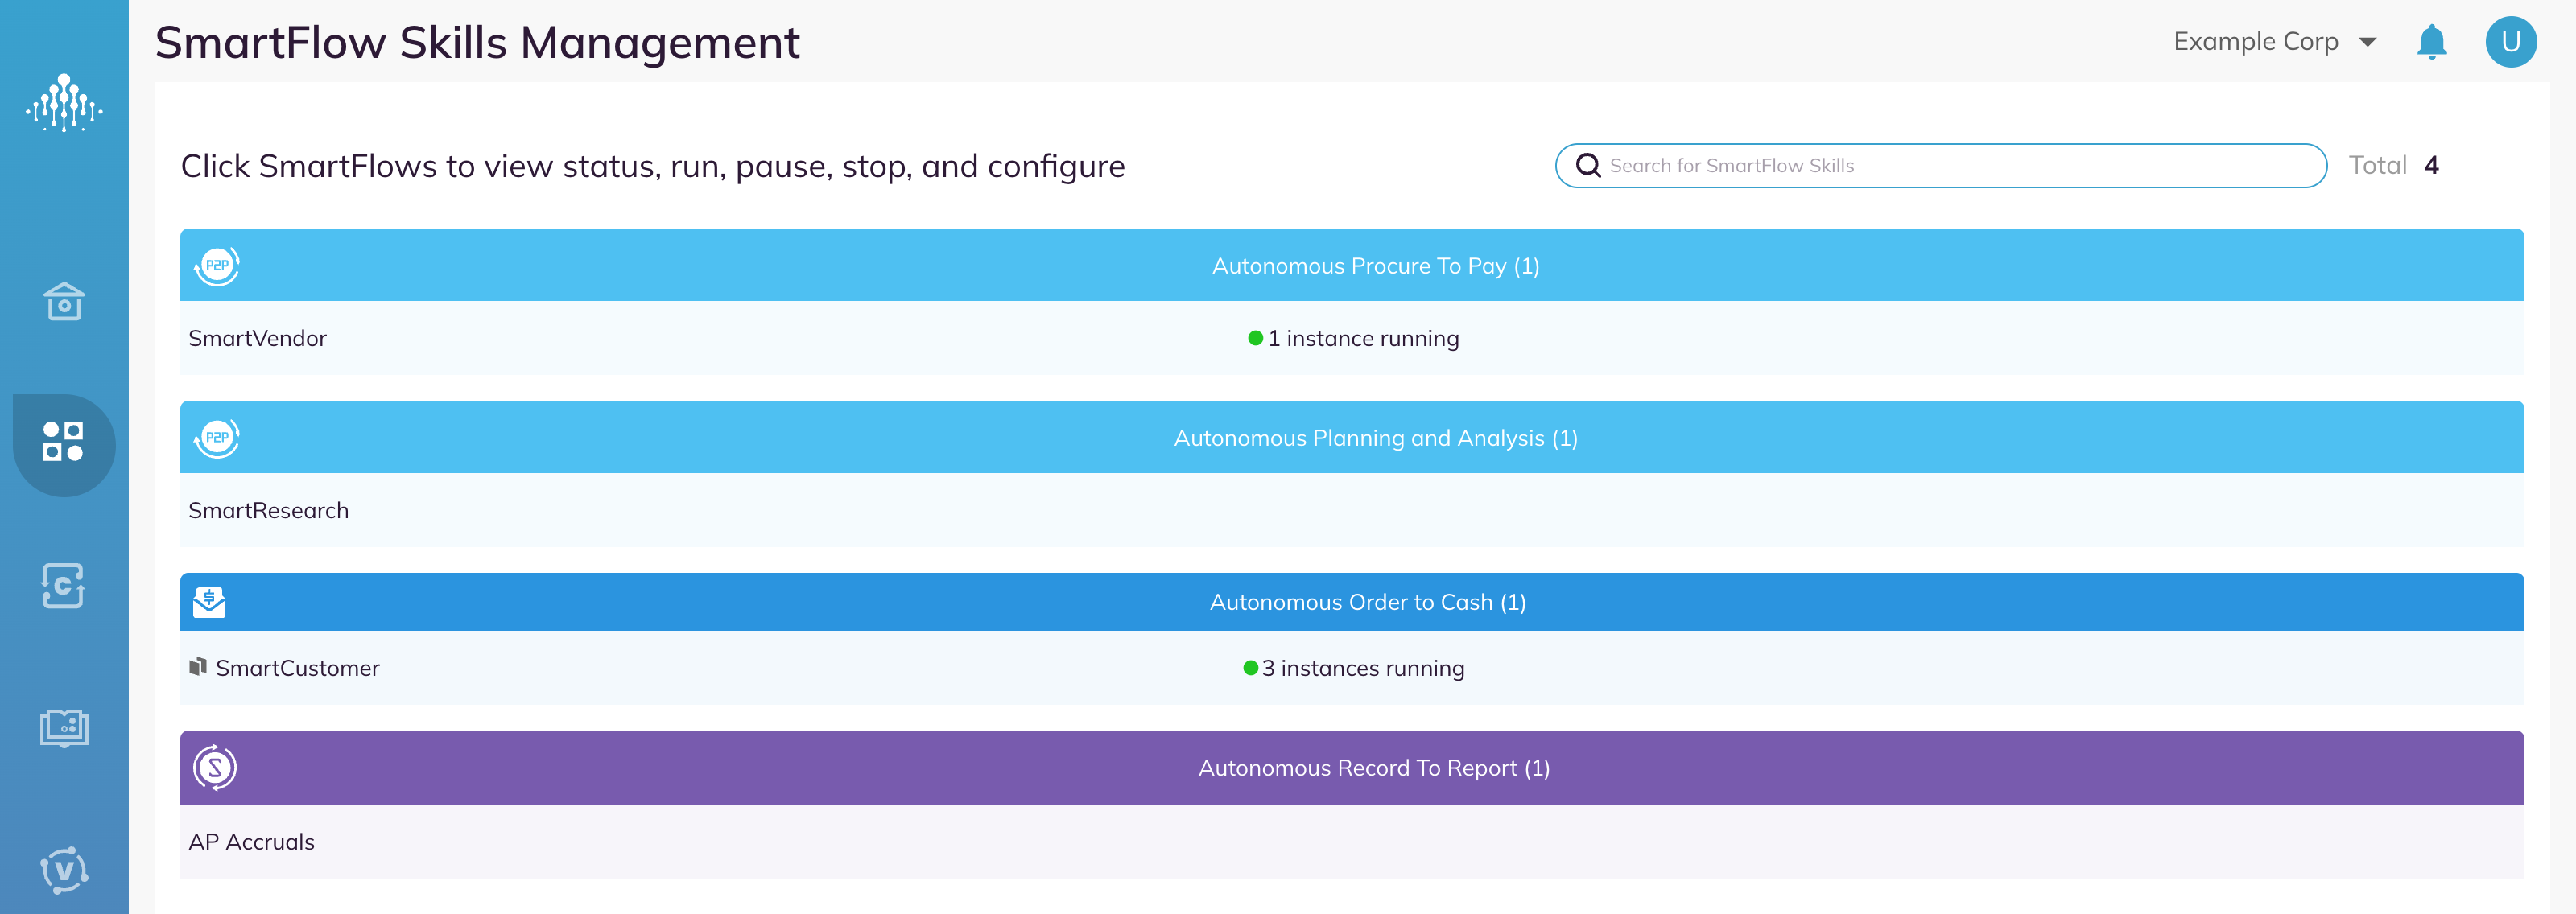2576x914 pixels.
Task: Click the Example Corp company name
Action: pyautogui.click(x=2255, y=42)
